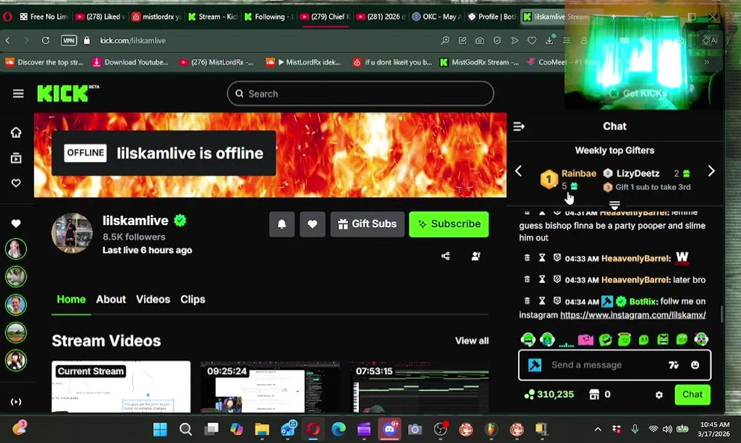This screenshot has height=443, width=741.
Task: Open the Browse icon in left sidebar
Action: tap(16, 158)
